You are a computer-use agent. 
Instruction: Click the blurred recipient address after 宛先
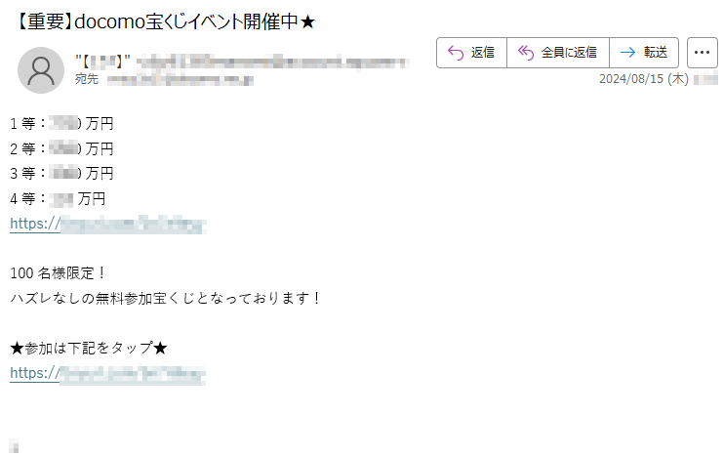coord(181,80)
